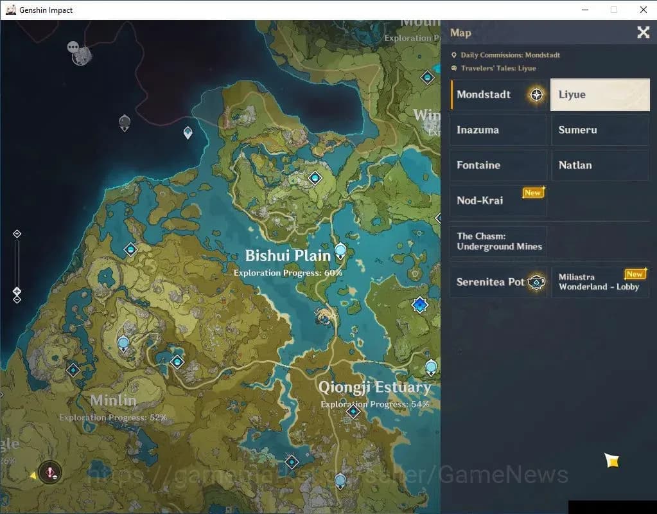Click the Daily Commissions: Mondstadt text
Viewport: 657px width, 514px height.
[510, 55]
